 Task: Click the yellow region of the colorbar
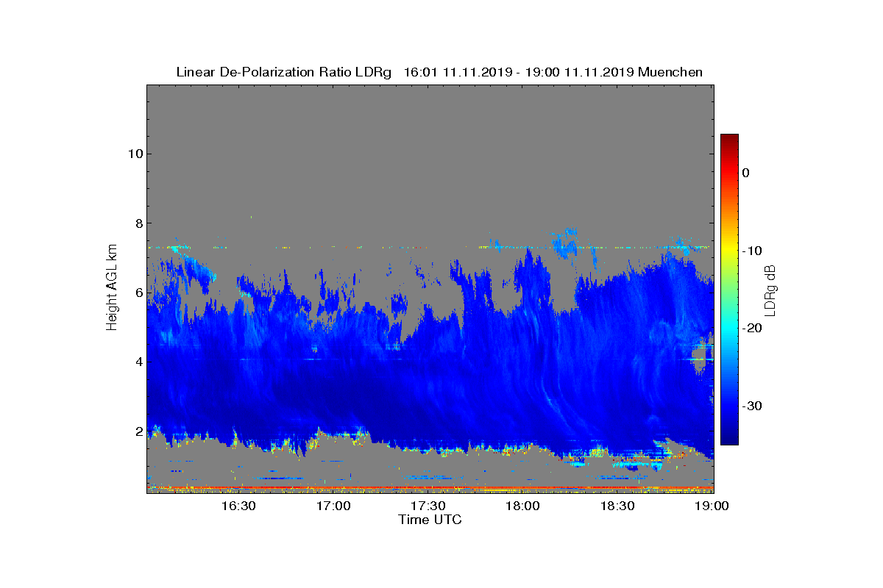click(729, 250)
